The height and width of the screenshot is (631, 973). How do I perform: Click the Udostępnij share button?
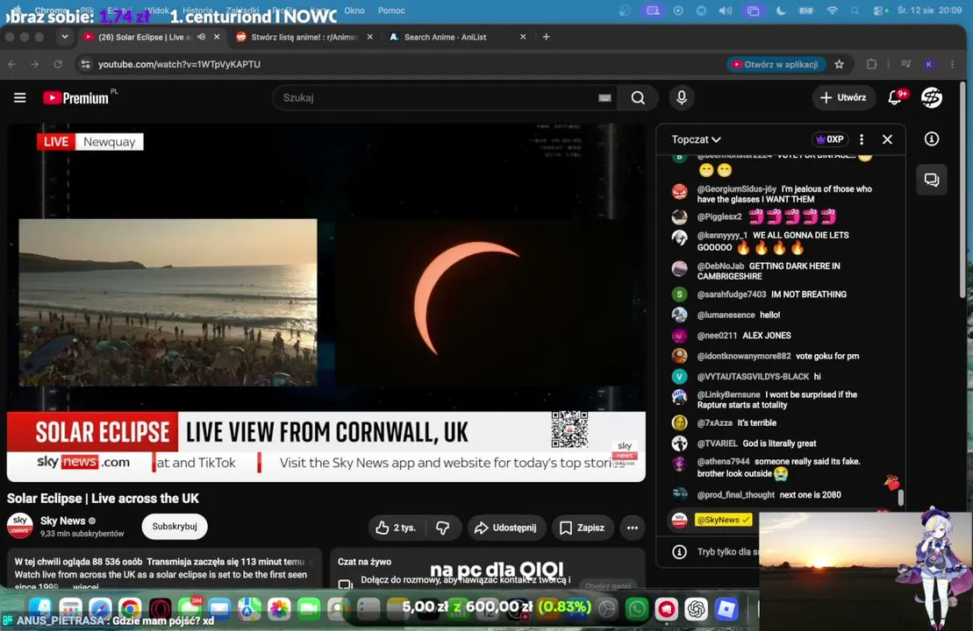pos(506,528)
